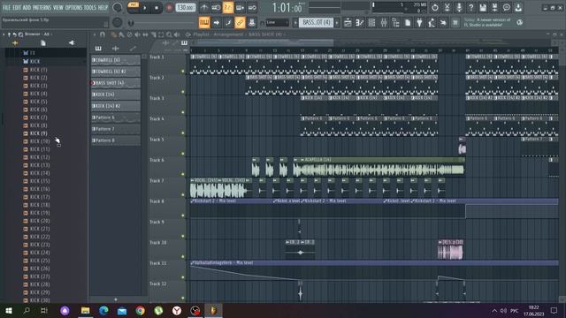Viewport: 566px width, 318px height.
Task: Toggle the playlist magnet snap icon
Action: (x=103, y=34)
